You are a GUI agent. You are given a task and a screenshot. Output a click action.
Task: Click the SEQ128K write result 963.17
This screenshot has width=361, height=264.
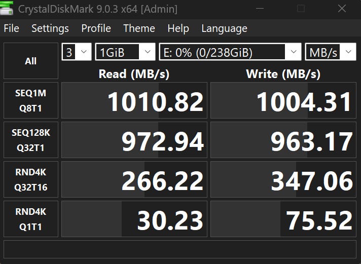tap(283, 140)
